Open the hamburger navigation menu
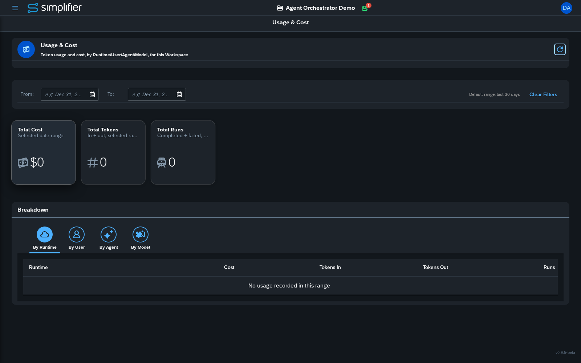The image size is (581, 363). coord(15,8)
